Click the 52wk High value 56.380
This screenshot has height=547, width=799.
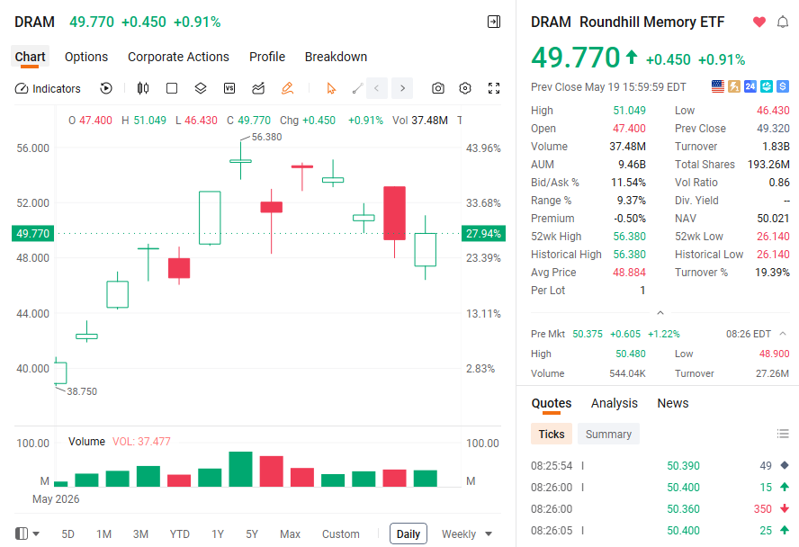point(629,237)
